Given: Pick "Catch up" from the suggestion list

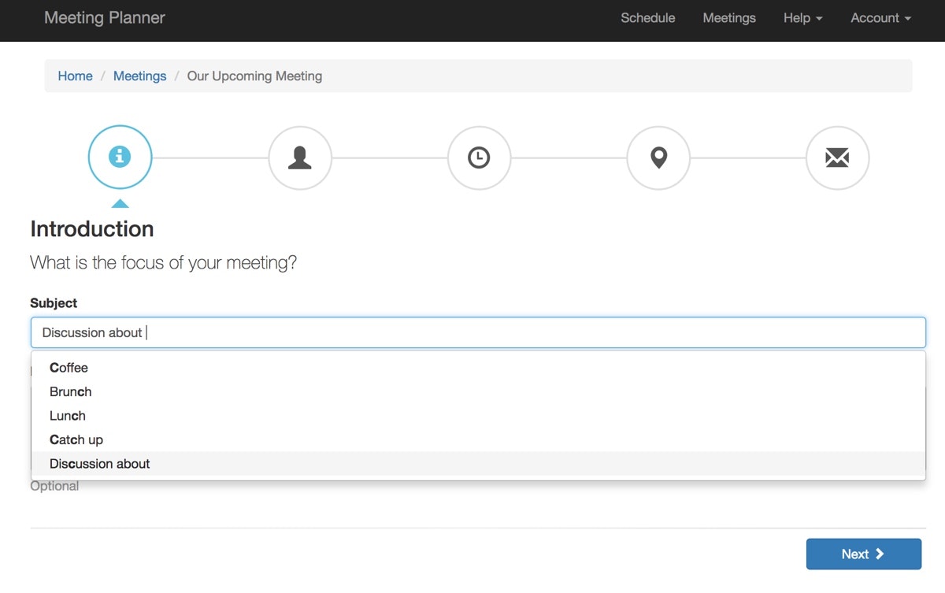Looking at the screenshot, I should coord(76,439).
